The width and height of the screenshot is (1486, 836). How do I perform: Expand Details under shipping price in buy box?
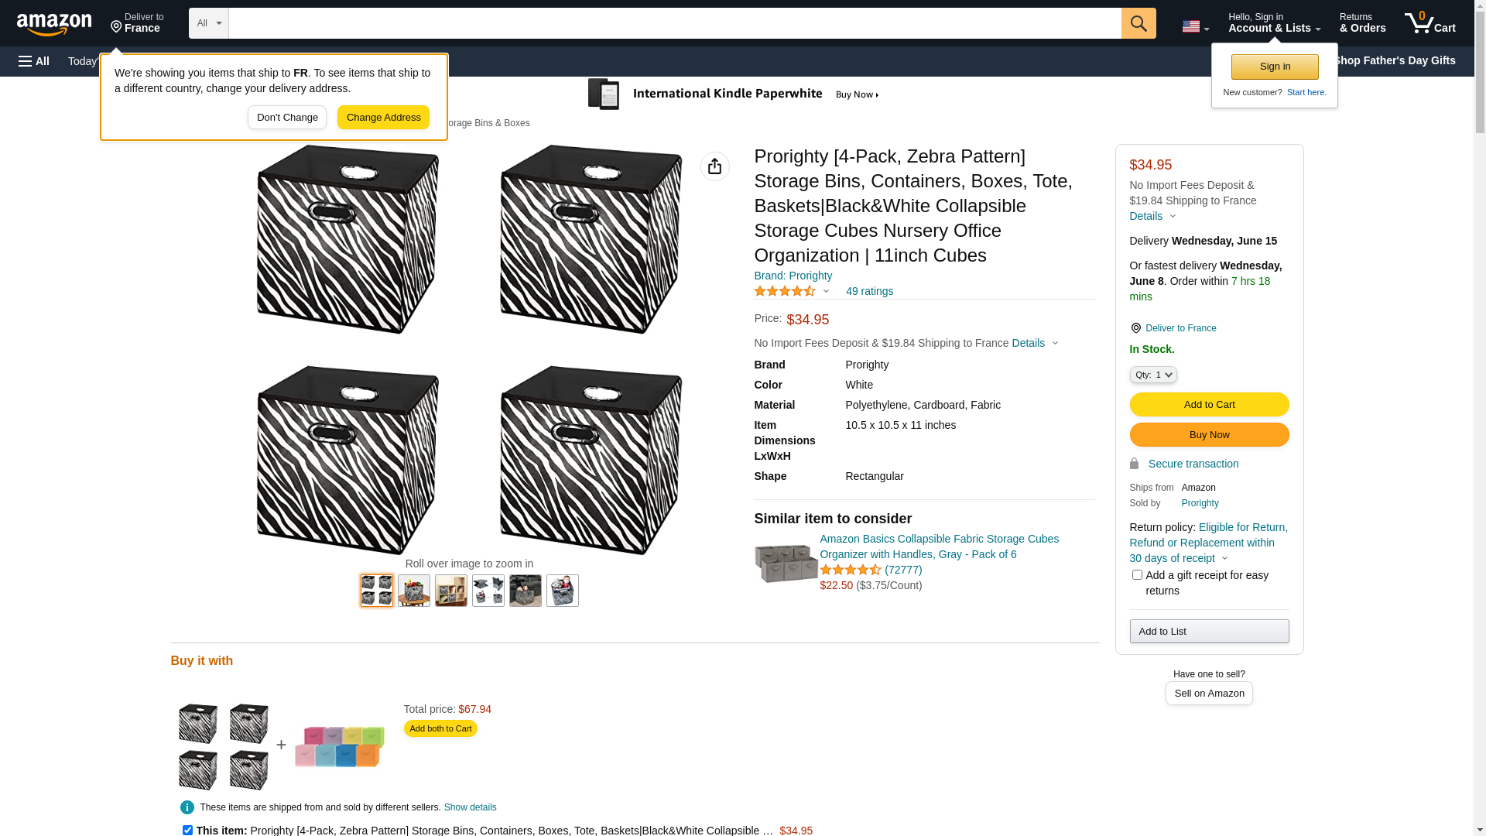pyautogui.click(x=1152, y=216)
